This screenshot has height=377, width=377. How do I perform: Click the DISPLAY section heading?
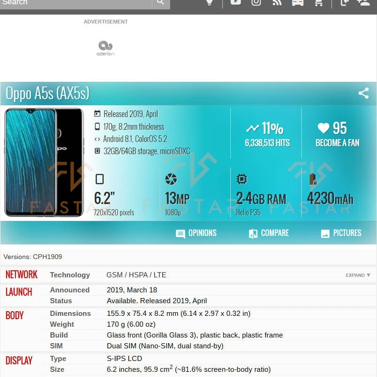19,361
